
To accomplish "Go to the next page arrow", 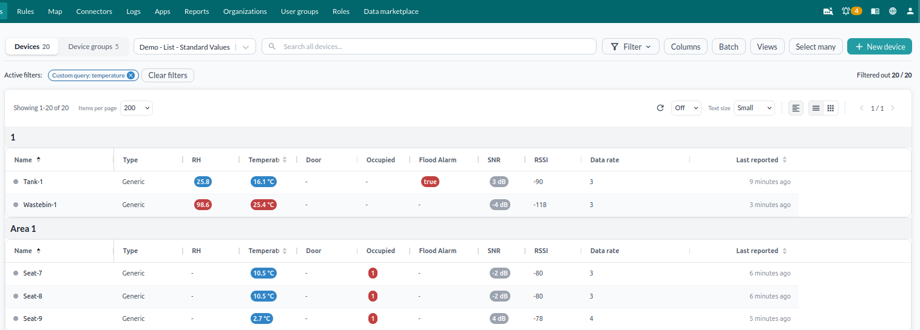I will pos(893,108).
